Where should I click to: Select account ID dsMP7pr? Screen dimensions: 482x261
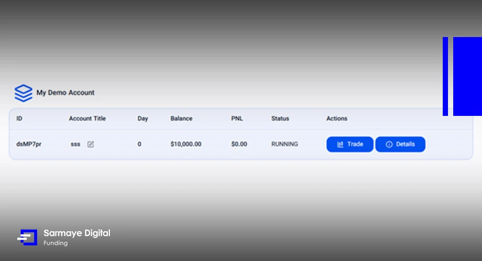29,144
